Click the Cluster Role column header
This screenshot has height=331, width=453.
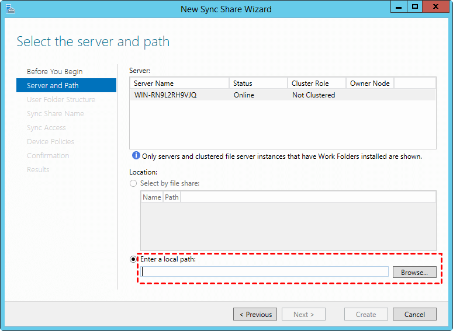pos(317,83)
